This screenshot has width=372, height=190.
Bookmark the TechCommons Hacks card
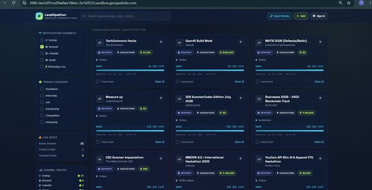coord(161,42)
